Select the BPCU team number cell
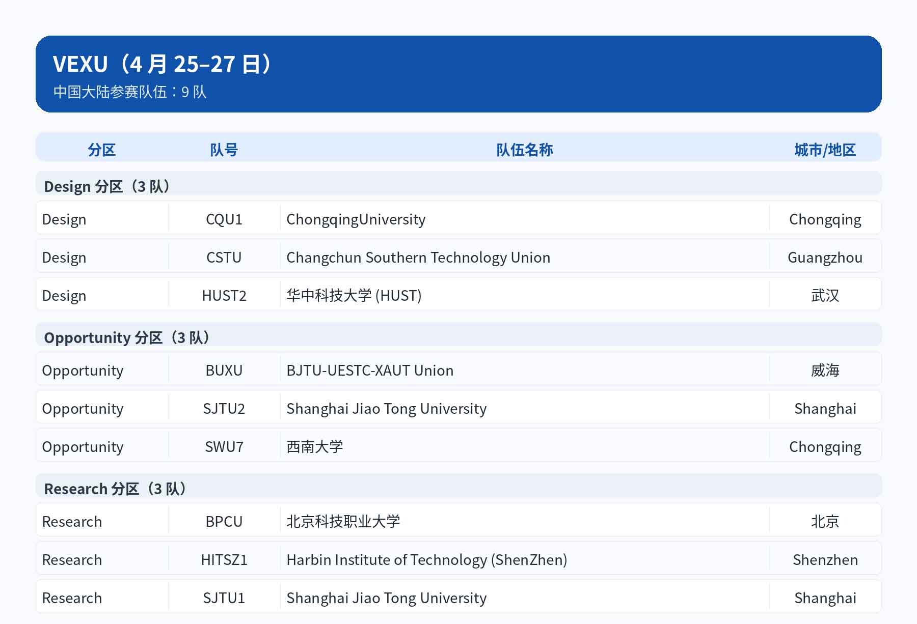 [x=224, y=522]
